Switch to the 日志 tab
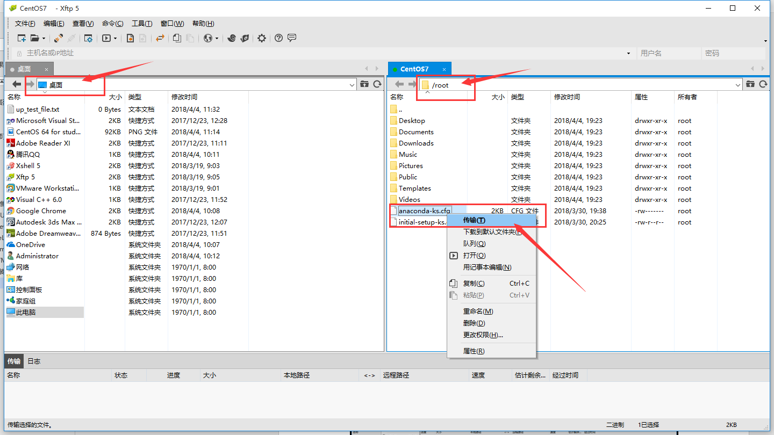 point(34,361)
